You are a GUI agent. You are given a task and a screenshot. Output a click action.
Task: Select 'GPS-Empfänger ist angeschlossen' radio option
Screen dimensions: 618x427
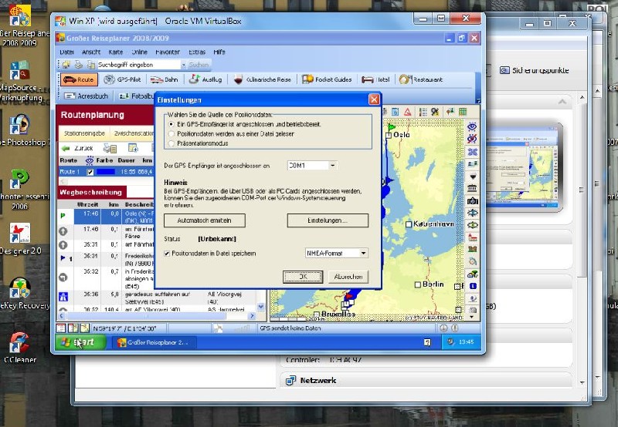point(171,123)
